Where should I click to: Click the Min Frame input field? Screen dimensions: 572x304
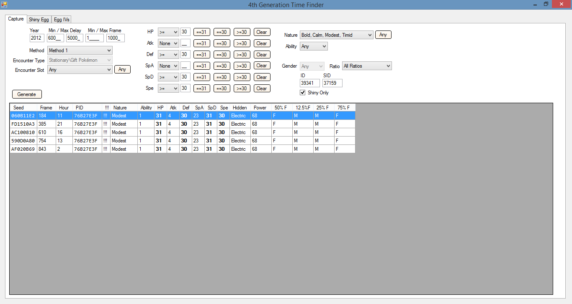click(x=95, y=38)
